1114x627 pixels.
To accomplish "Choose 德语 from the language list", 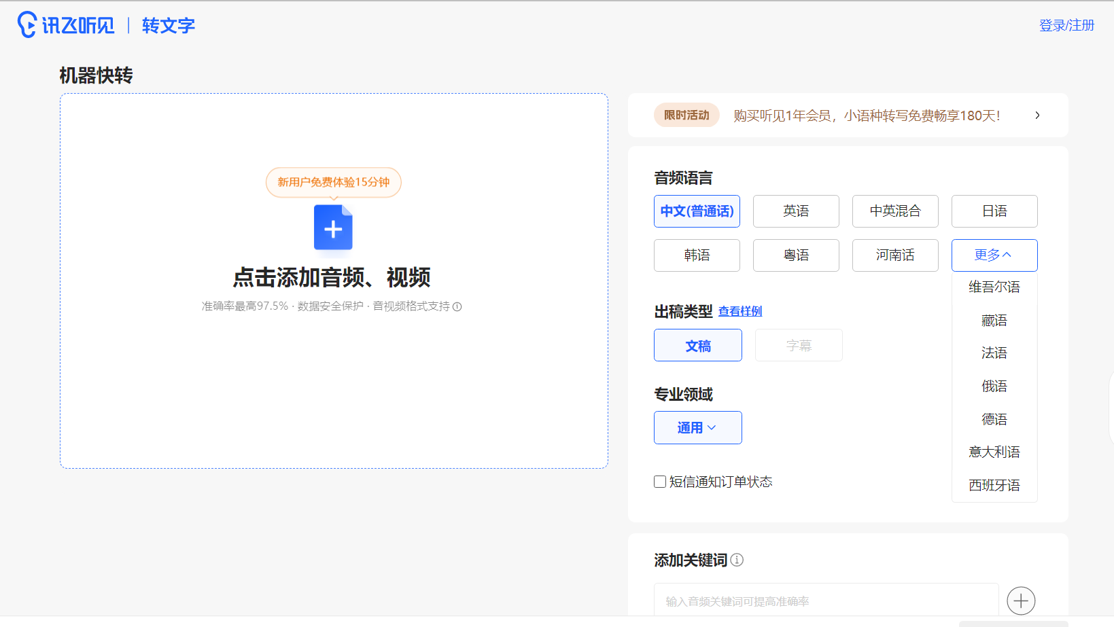I will pyautogui.click(x=994, y=419).
